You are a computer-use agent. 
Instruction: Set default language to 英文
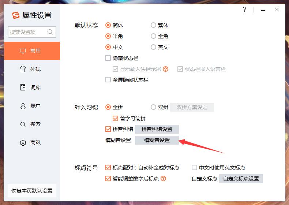coord(153,47)
